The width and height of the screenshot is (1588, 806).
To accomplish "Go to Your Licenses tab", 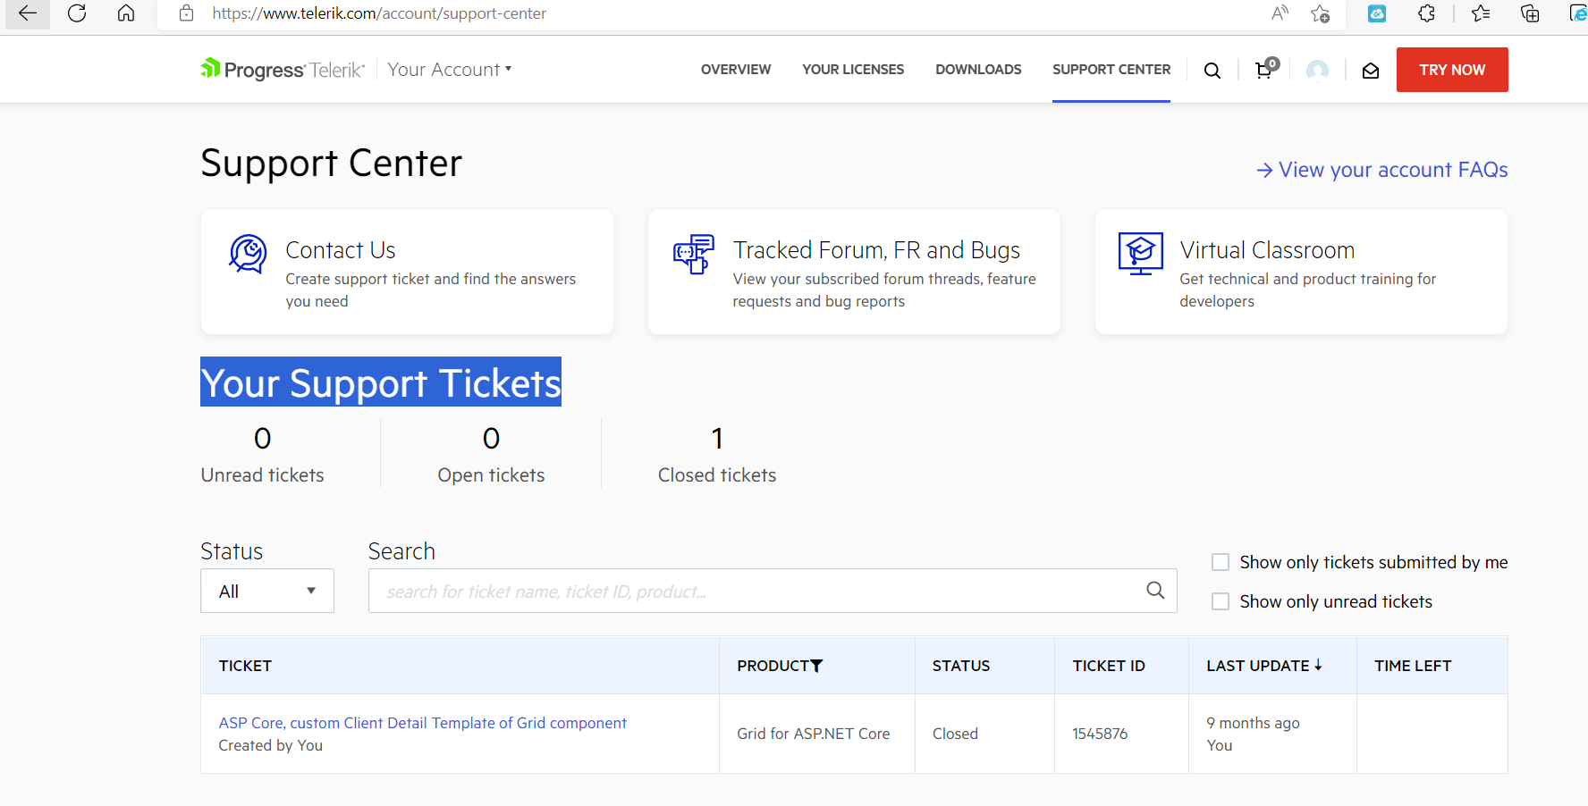I will 853,70.
